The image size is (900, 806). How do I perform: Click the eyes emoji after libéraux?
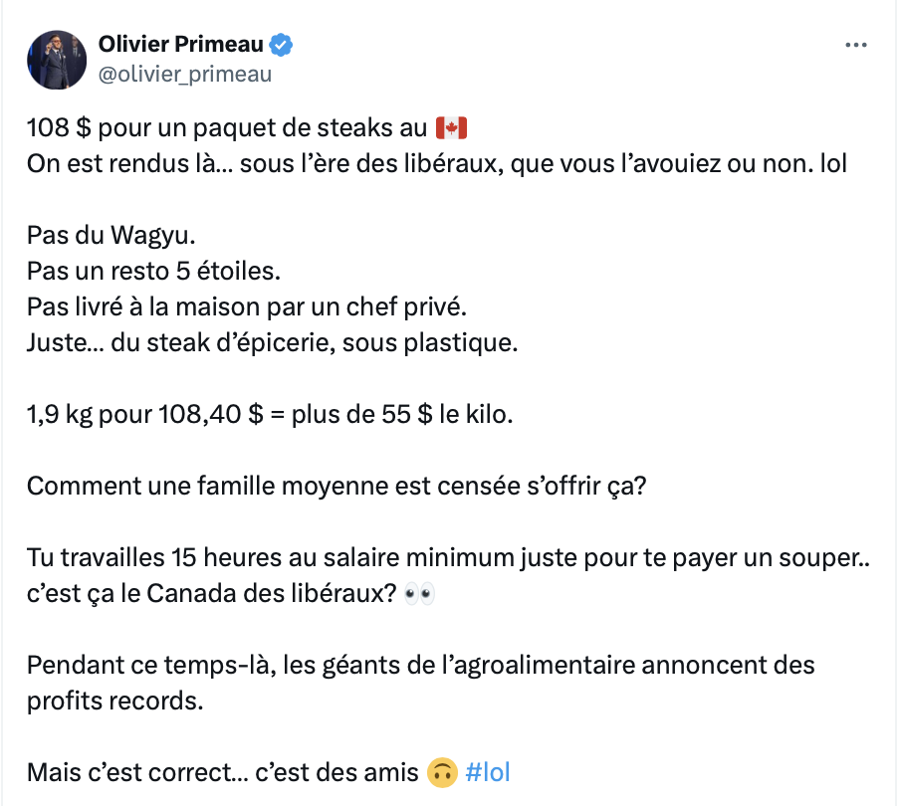[419, 594]
